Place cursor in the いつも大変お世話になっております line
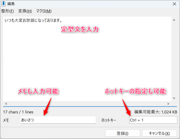The height and width of the screenshot is (139, 180). point(33,20)
